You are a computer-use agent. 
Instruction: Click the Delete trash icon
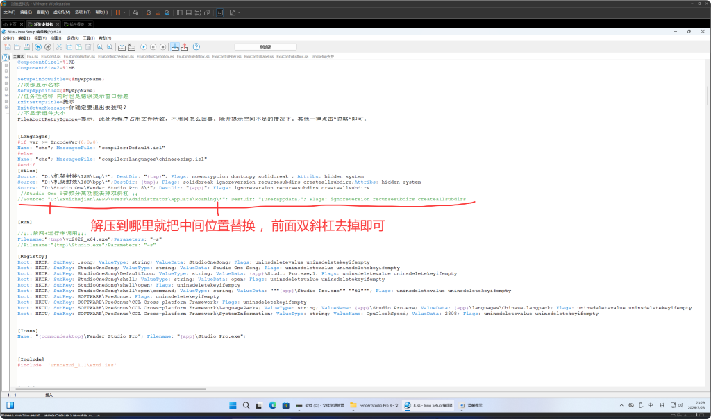[x=88, y=46]
